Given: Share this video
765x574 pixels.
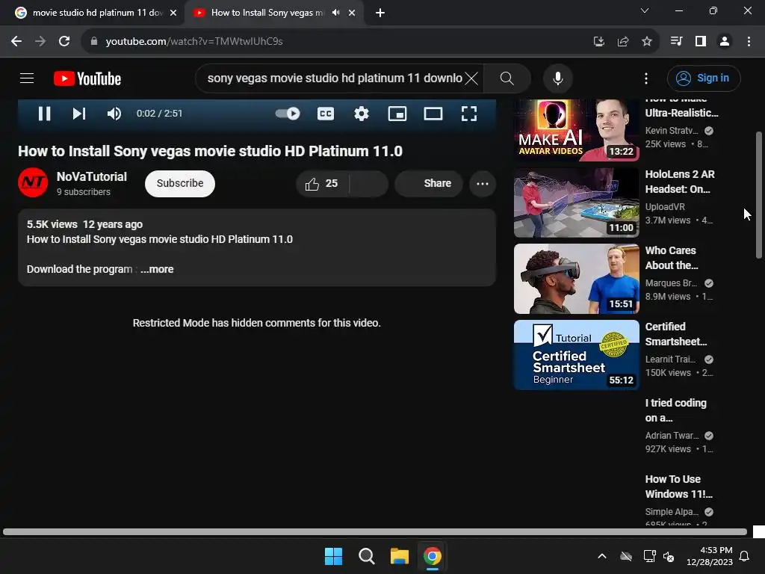Looking at the screenshot, I should [429, 184].
